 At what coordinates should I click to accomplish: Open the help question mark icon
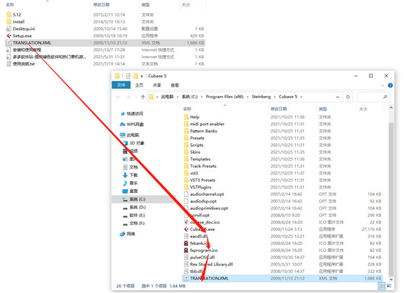pos(390,85)
